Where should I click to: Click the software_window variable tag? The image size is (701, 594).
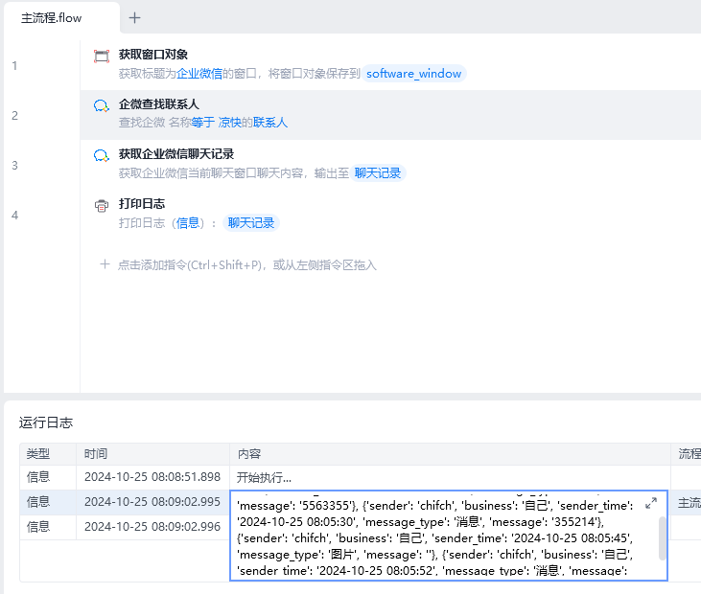(413, 74)
